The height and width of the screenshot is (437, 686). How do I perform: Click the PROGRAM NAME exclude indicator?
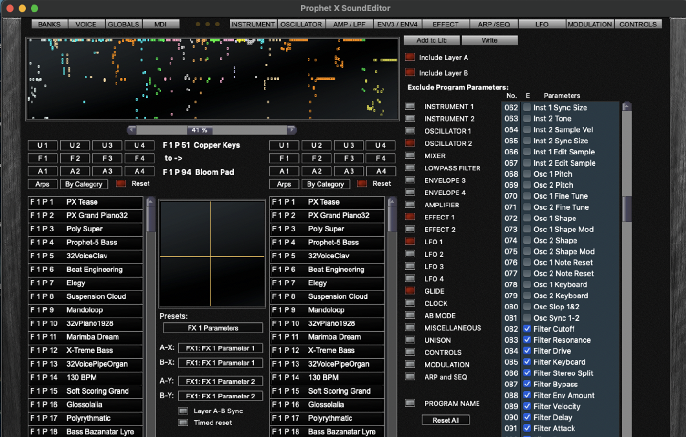tap(410, 403)
